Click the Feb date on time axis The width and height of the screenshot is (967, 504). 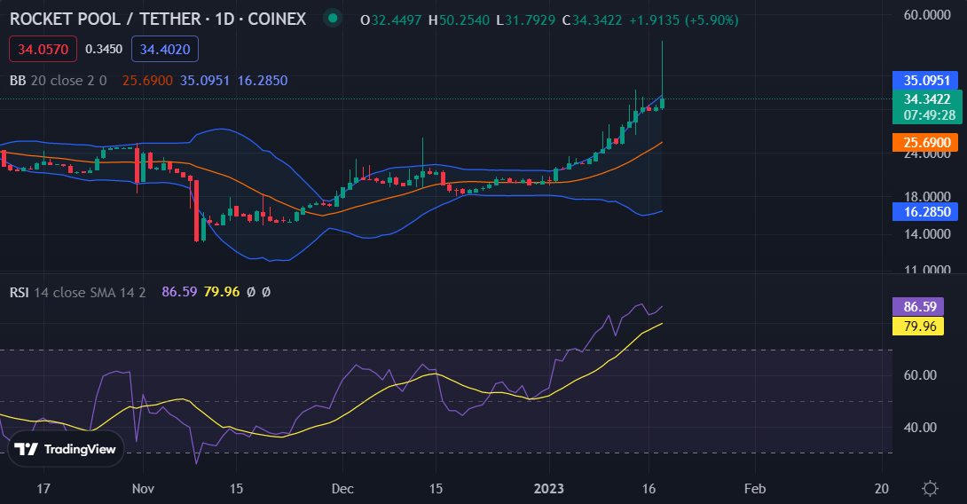tap(755, 489)
